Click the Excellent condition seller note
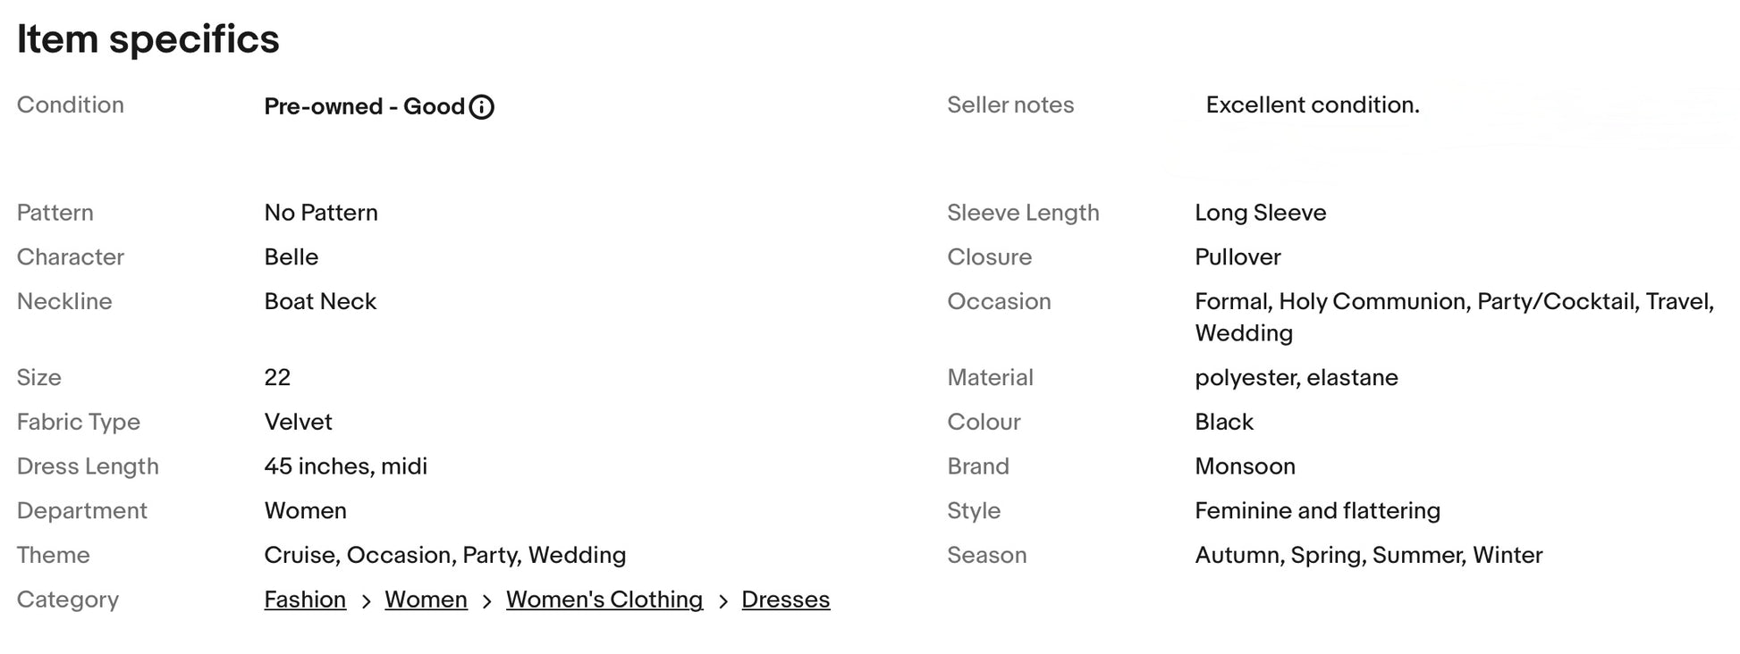 1312,105
